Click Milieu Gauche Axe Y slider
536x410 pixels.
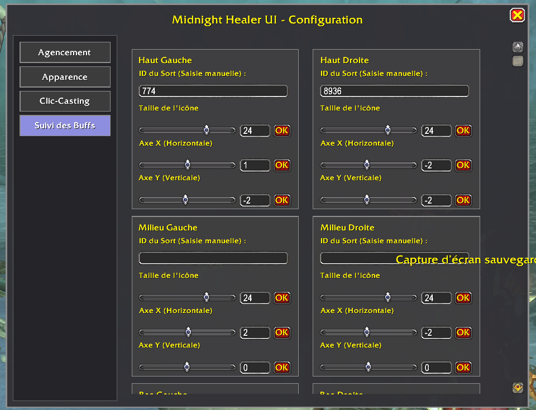coord(187,367)
